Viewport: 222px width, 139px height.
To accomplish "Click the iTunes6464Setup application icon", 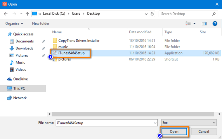I will [55, 53].
